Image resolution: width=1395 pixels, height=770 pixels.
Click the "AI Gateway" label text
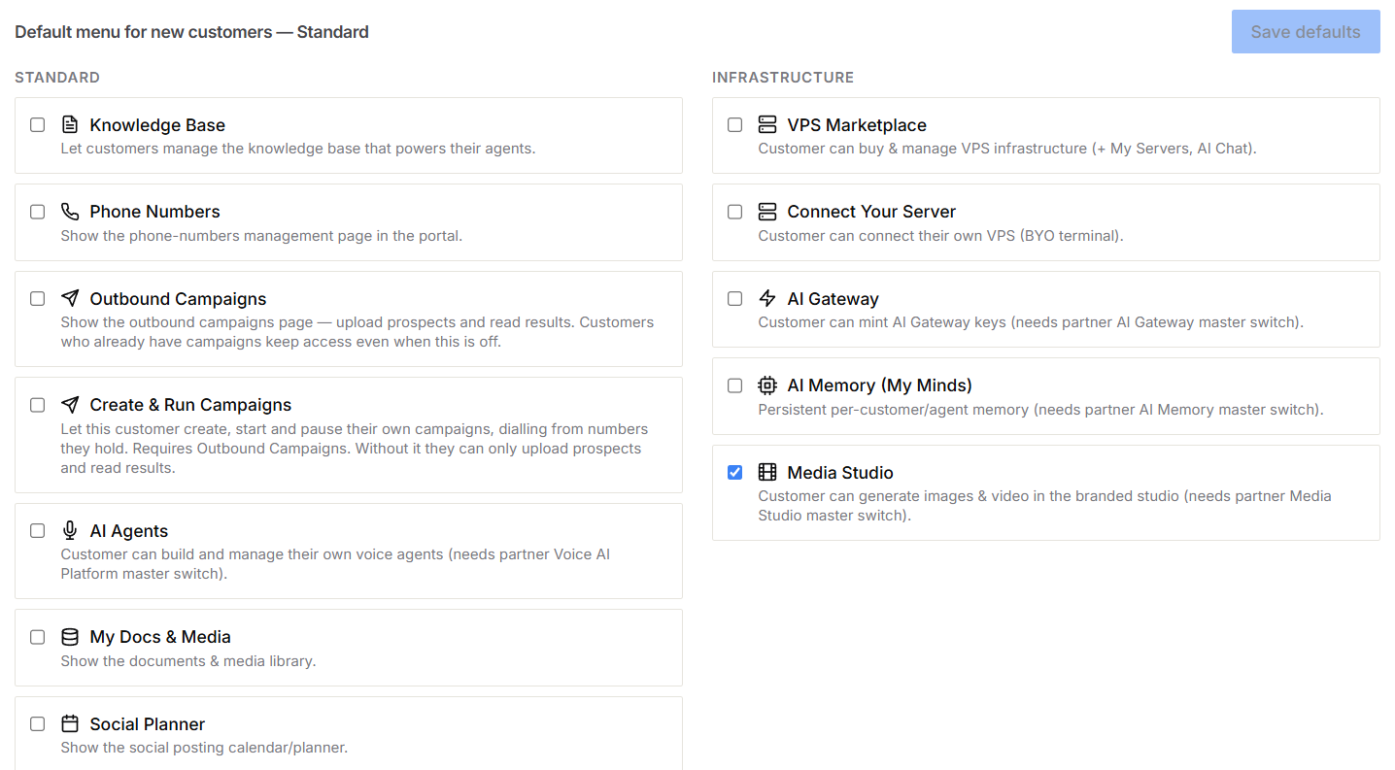pyautogui.click(x=833, y=299)
